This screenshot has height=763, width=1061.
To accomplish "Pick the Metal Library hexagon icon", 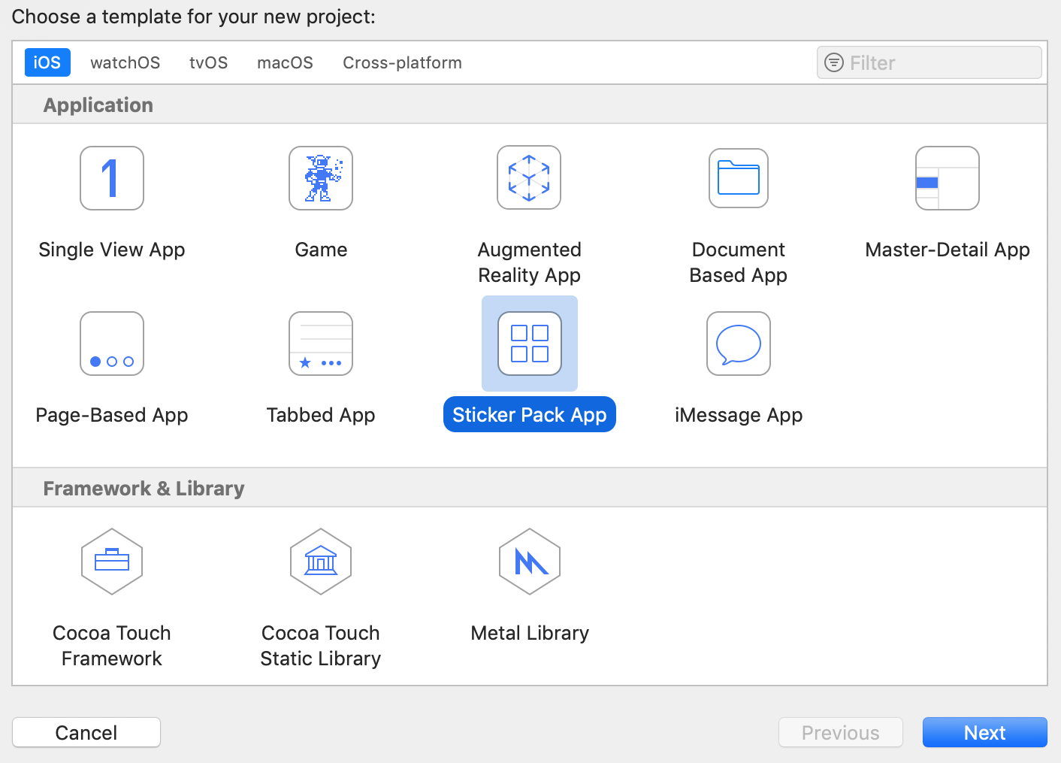I will coord(530,562).
